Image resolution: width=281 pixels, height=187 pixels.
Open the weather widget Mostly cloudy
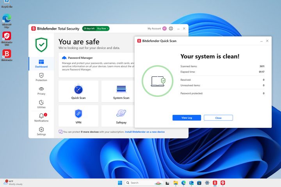13,183
